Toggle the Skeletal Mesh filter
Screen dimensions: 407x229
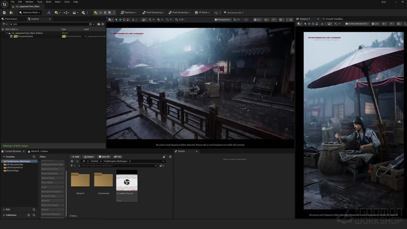(52, 178)
